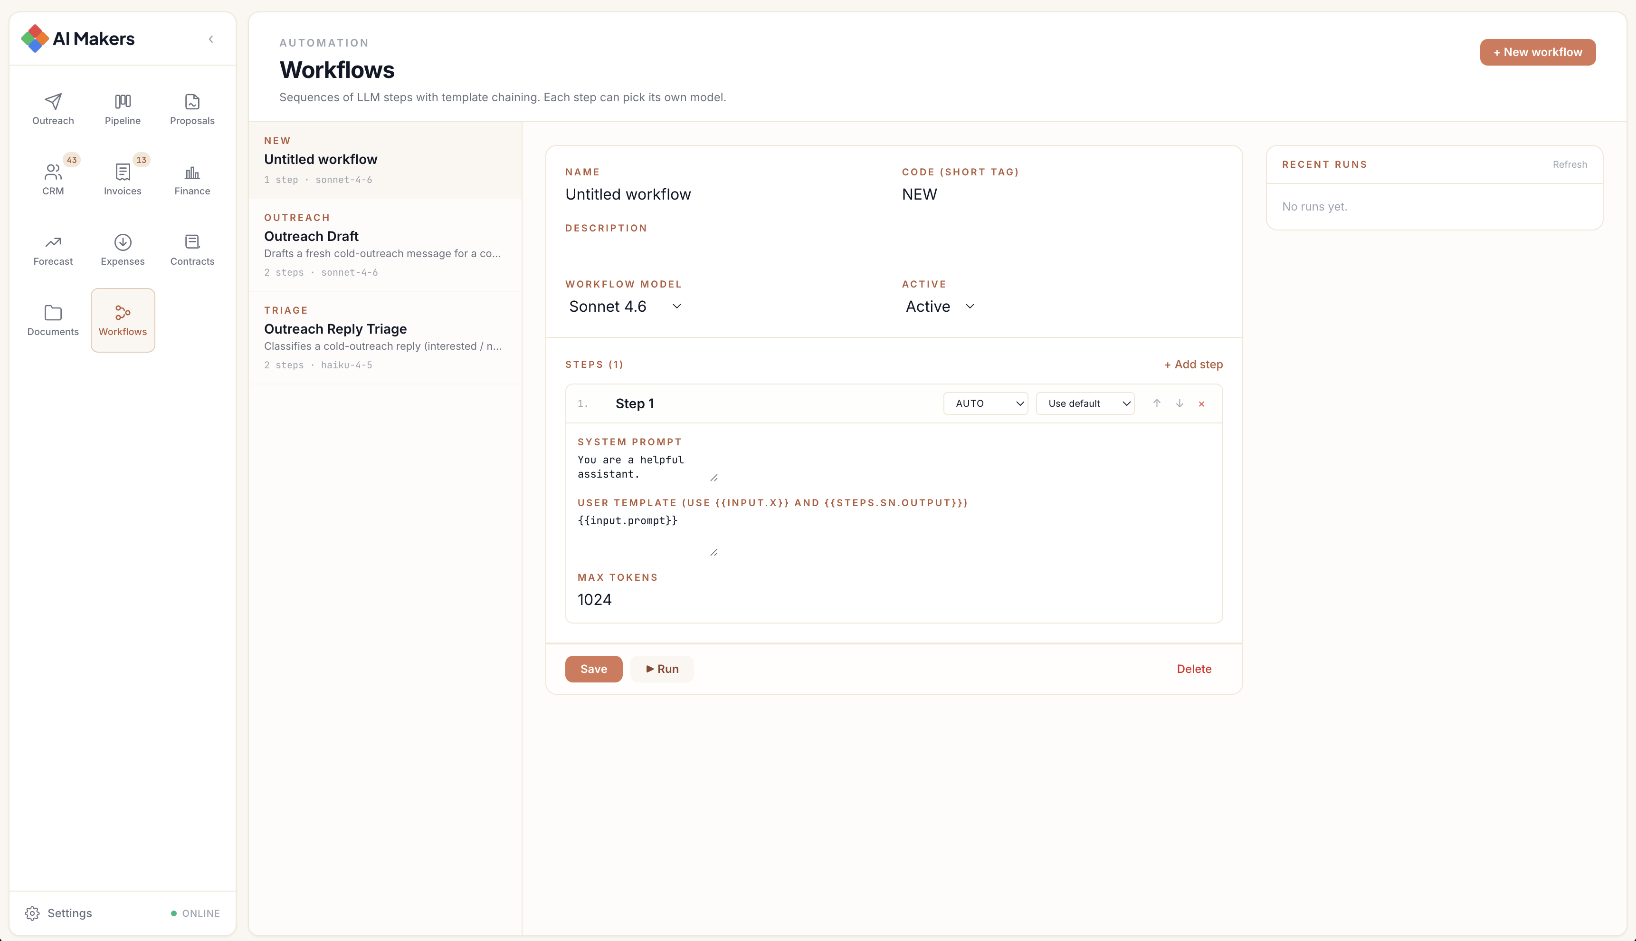The height and width of the screenshot is (941, 1636).
Task: Click the 'TRIAGE' tag label
Action: click(x=286, y=310)
